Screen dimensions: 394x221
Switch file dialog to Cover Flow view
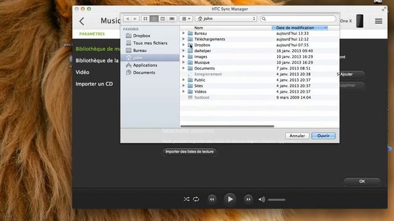click(172, 19)
